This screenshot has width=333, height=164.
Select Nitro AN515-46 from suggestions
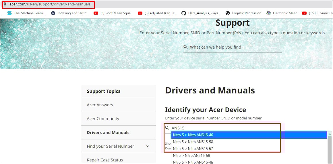click(x=193, y=135)
